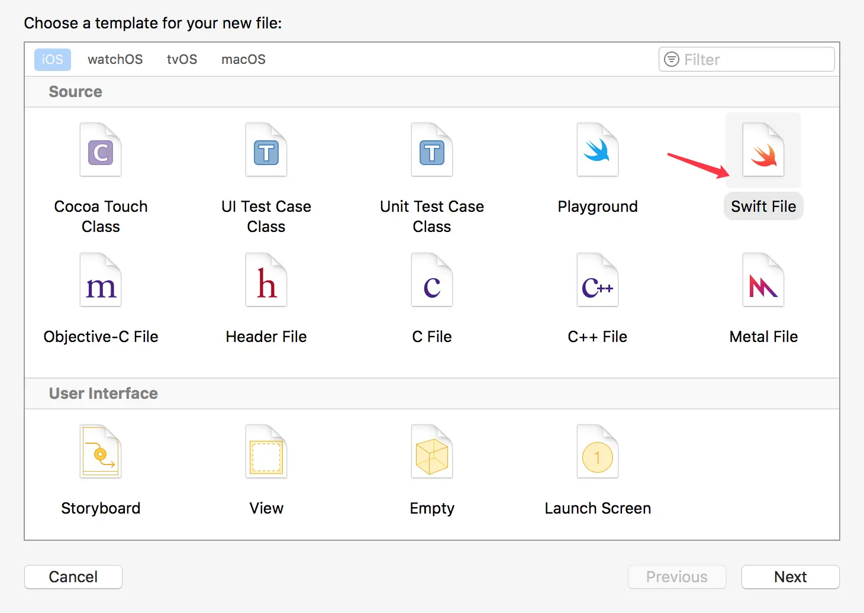Click the Empty label text
Viewport: 864px width, 613px height.
point(432,508)
